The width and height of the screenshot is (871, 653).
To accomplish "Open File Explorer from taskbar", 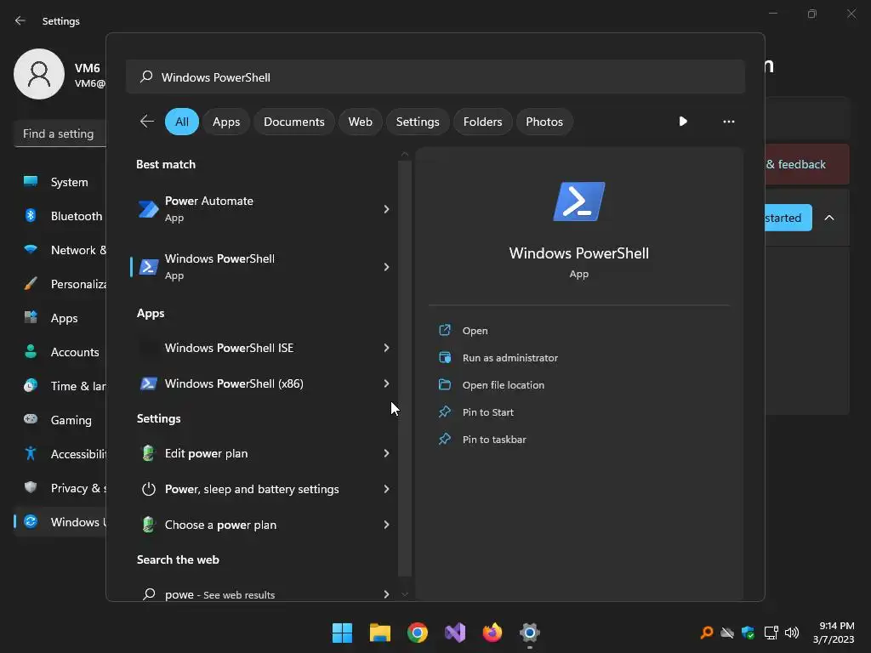I will [380, 633].
